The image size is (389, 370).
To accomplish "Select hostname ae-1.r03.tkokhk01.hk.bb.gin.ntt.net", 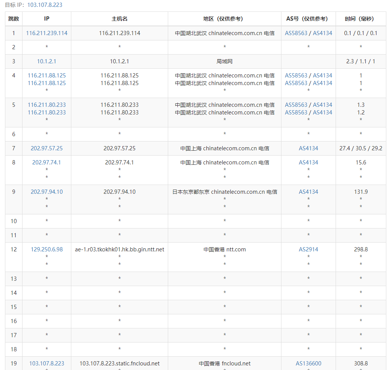I will (x=119, y=249).
